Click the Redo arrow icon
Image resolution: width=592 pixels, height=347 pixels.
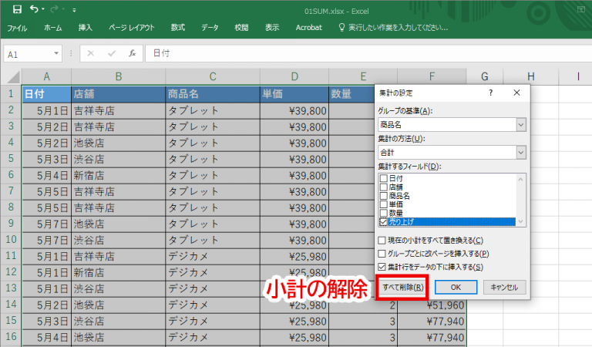55,9
